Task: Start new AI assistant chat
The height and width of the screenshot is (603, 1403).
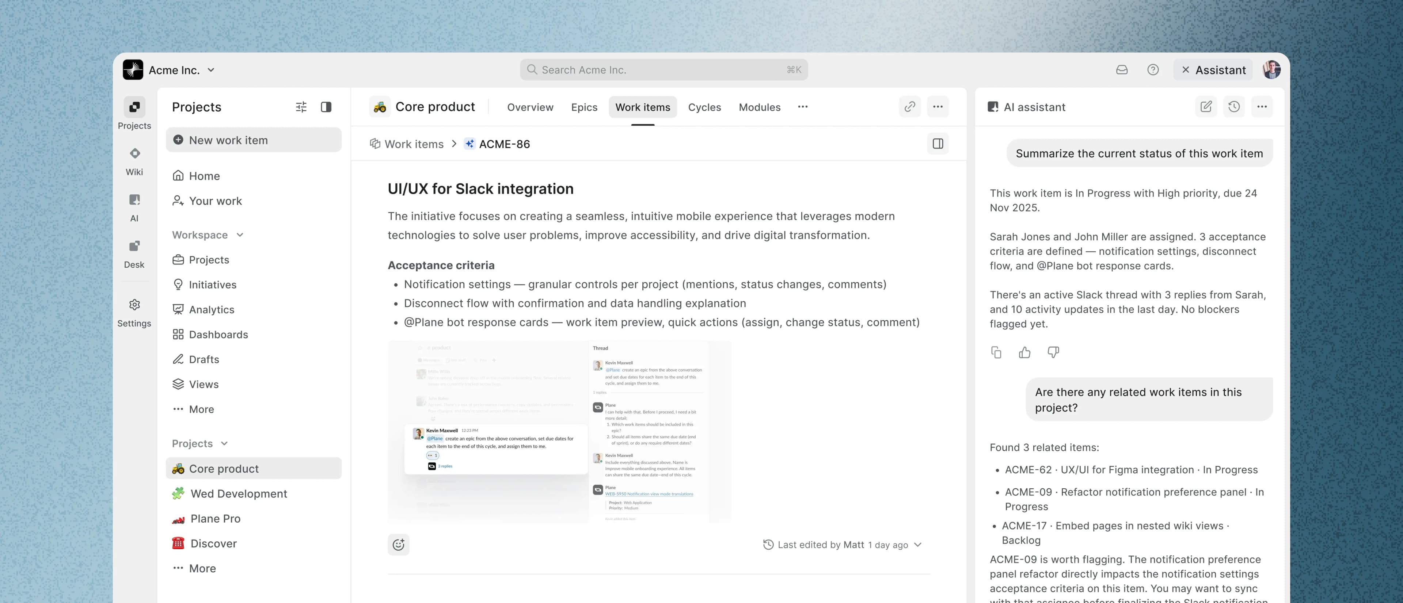Action: pyautogui.click(x=1206, y=107)
